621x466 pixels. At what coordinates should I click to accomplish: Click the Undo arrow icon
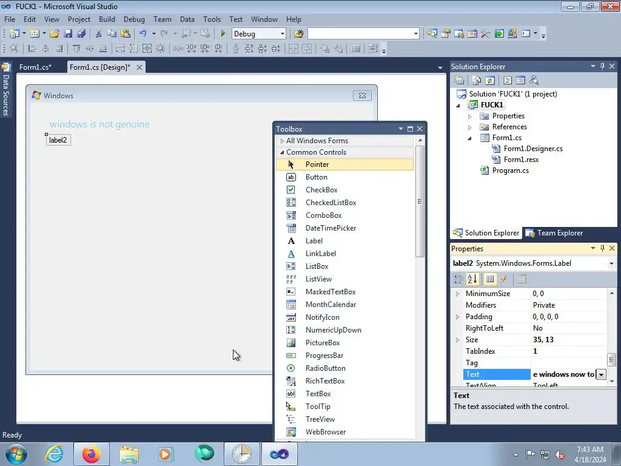point(143,34)
